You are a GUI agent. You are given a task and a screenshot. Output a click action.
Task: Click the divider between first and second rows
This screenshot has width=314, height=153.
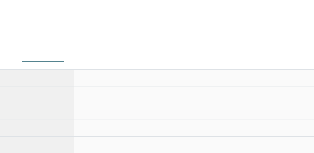pos(157,86)
